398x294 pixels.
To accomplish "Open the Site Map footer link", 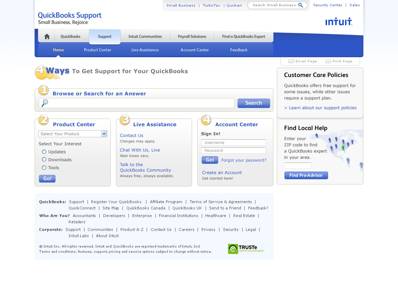I will point(111,208).
